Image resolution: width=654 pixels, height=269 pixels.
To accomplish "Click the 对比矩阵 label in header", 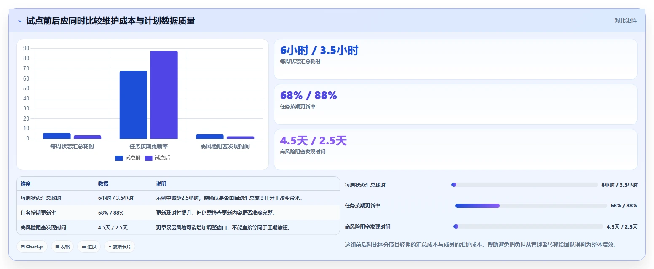I will coord(625,20).
